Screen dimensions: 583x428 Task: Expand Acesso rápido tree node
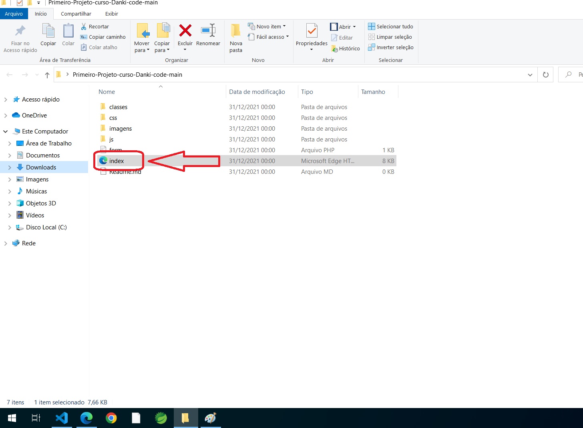click(6, 100)
